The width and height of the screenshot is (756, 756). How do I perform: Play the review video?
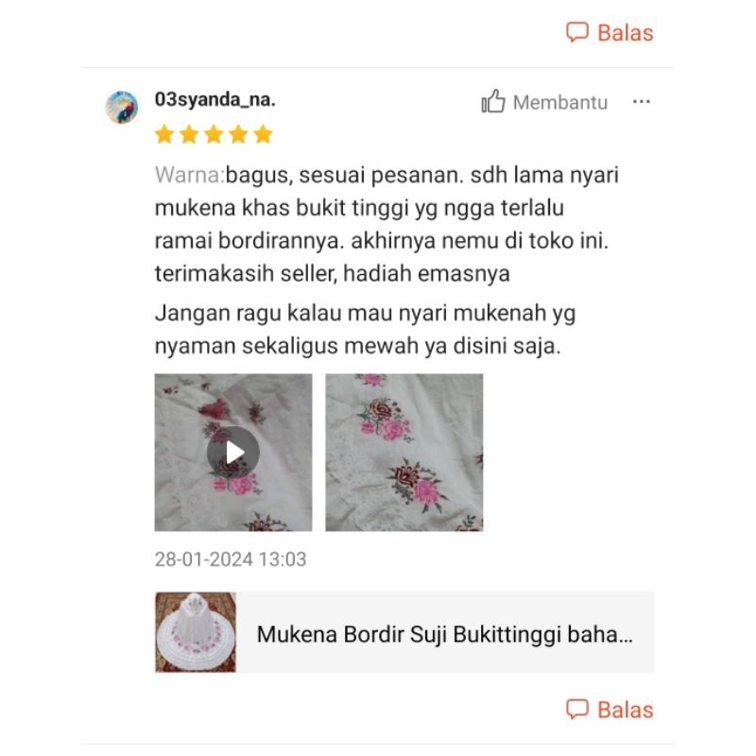pyautogui.click(x=233, y=453)
